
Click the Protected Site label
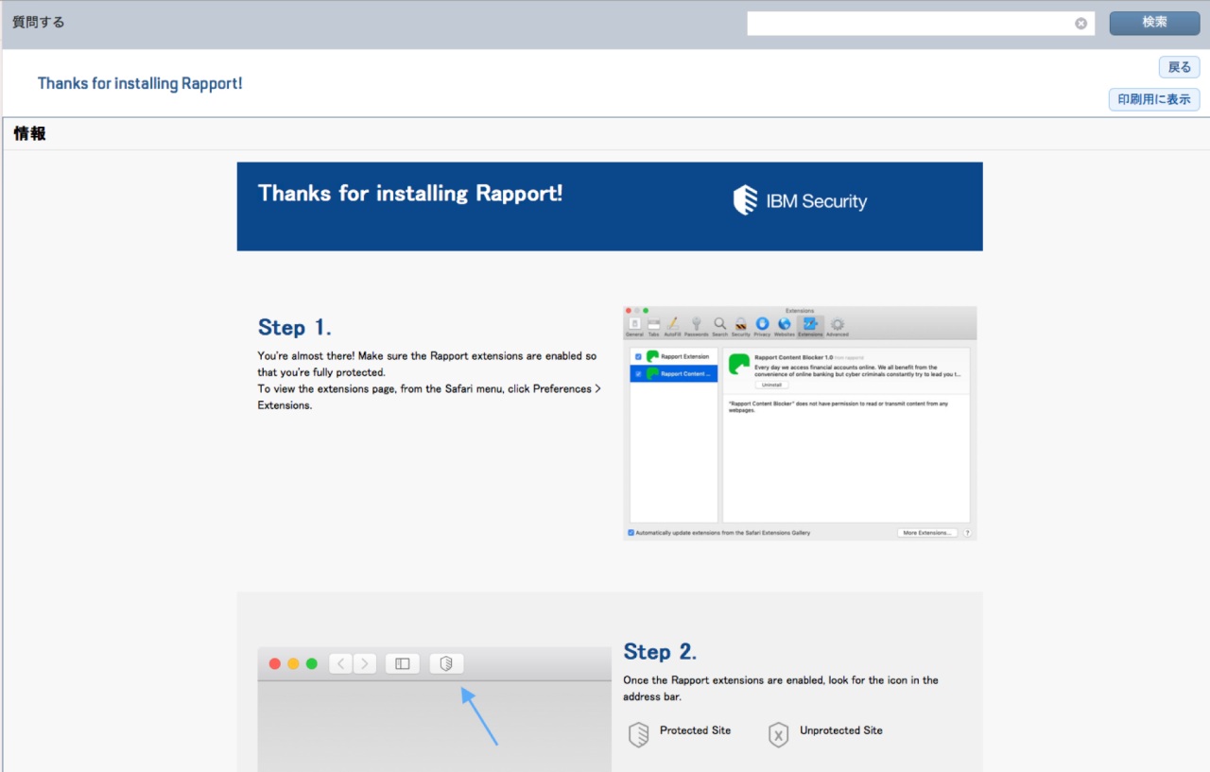[x=695, y=730]
